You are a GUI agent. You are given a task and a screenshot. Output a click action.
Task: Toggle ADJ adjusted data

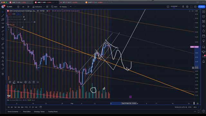(x=195, y=107)
